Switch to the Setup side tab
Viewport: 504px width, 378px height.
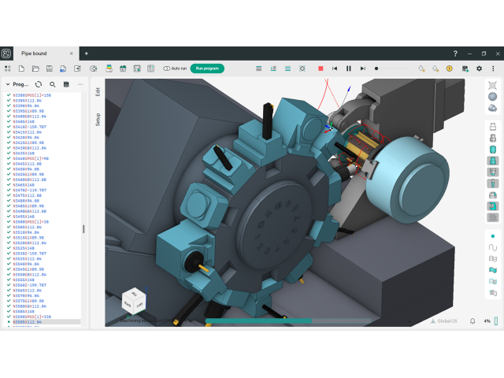point(98,120)
